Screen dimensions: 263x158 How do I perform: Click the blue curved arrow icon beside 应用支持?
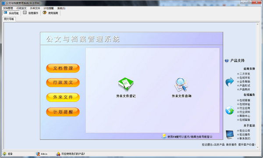pos(229,82)
